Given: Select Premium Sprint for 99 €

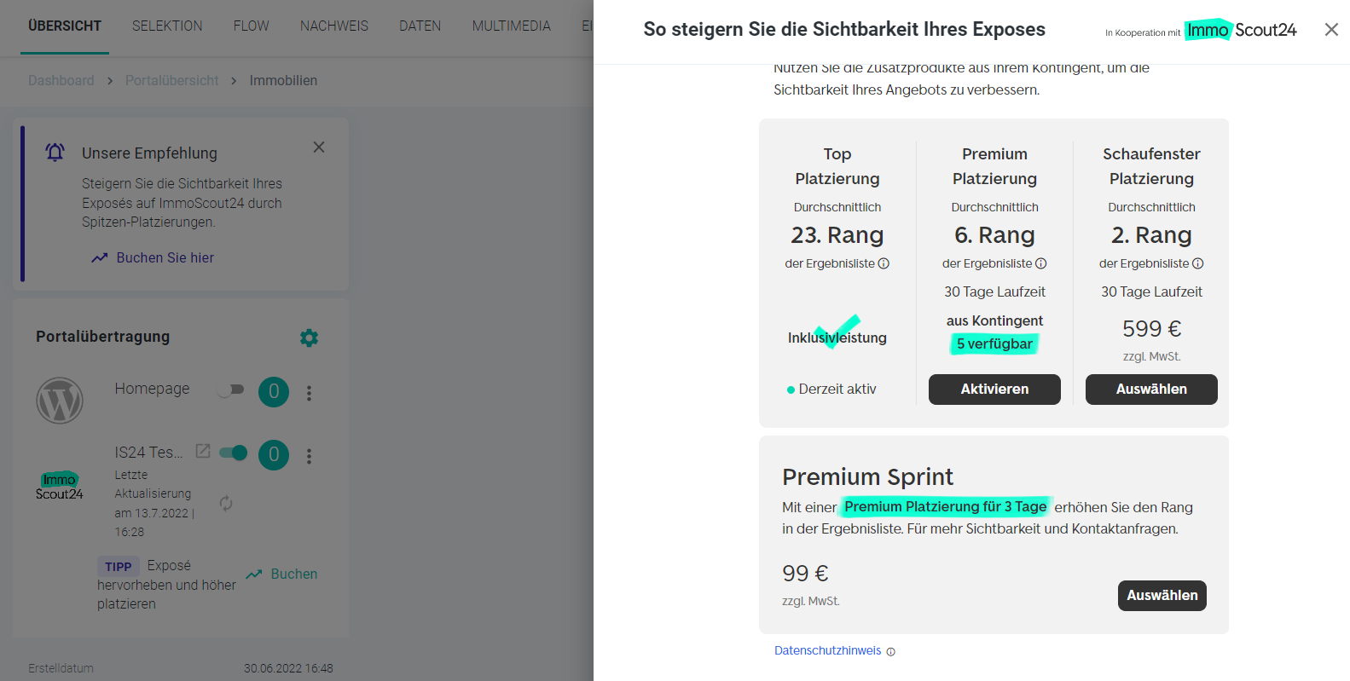Looking at the screenshot, I should [x=1162, y=596].
